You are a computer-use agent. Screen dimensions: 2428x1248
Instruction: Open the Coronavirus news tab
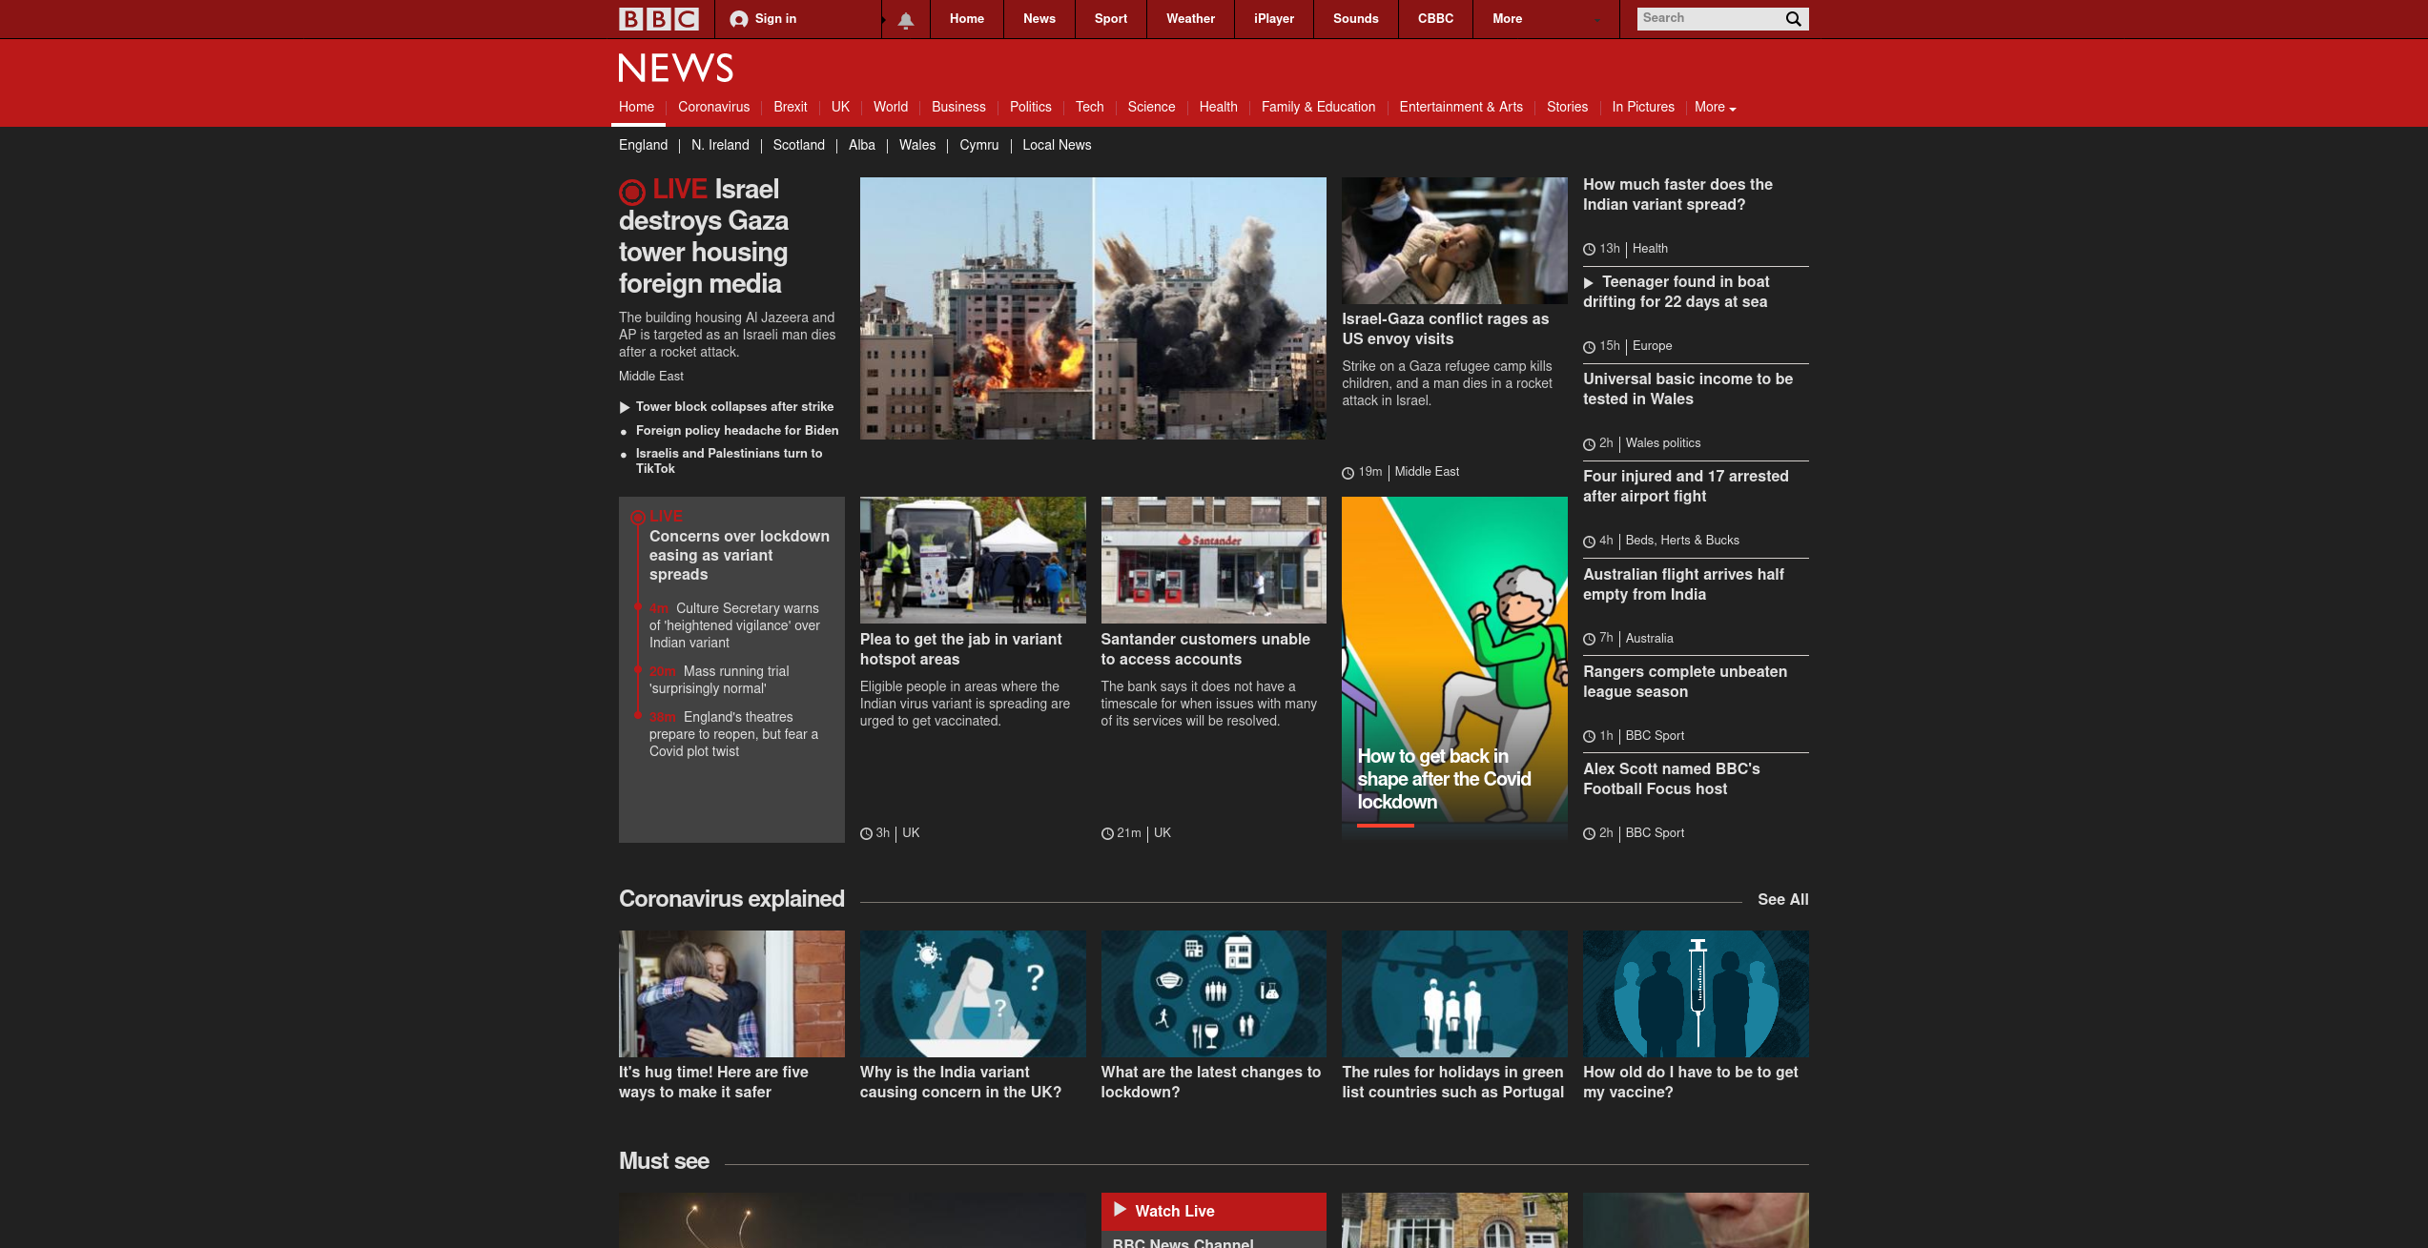[x=713, y=108]
